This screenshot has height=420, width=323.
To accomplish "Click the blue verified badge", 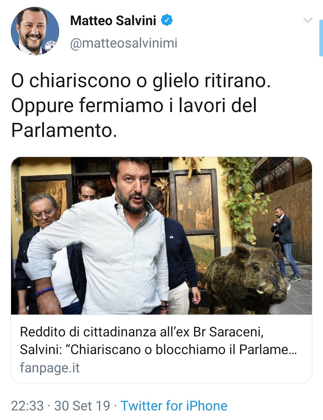I will pyautogui.click(x=167, y=20).
